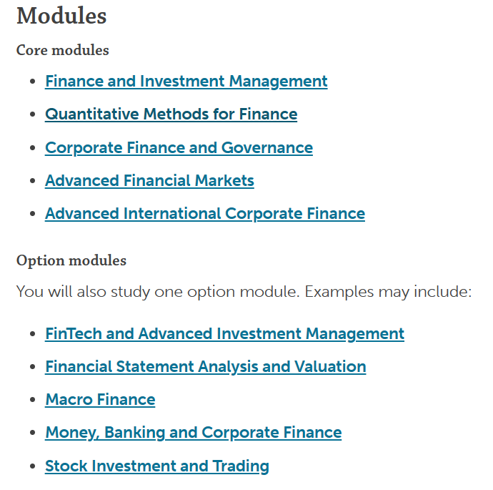
Task: Open Advanced International Corporate Finance link
Action: point(205,214)
